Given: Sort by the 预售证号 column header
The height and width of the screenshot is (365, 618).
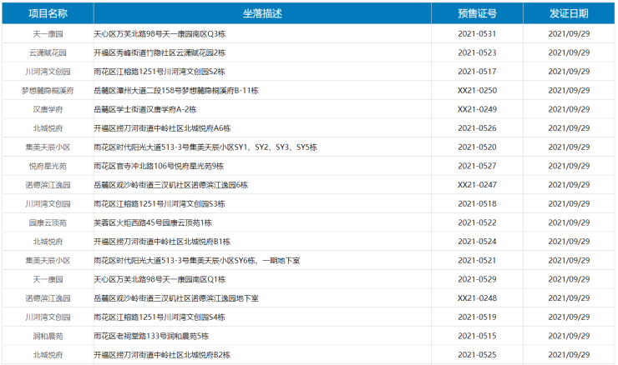Looking at the screenshot, I should point(477,13).
